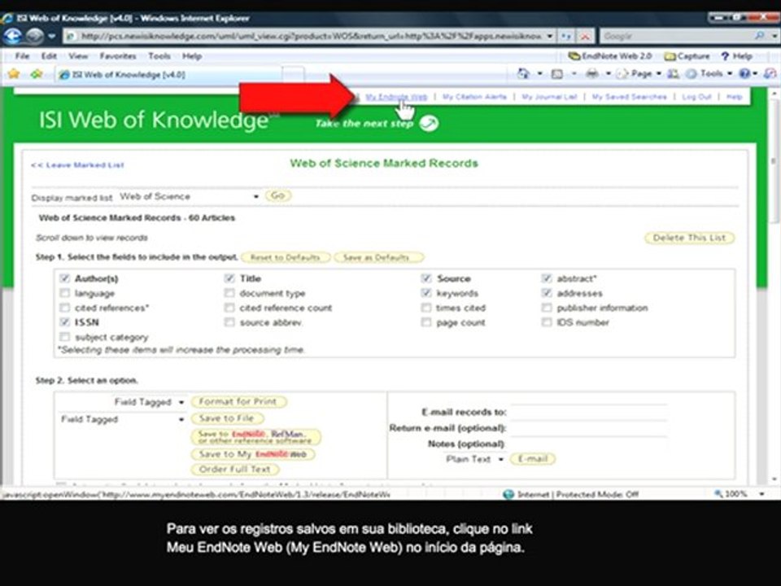
Task: Click the Leave Marked List link
Action: [78, 165]
